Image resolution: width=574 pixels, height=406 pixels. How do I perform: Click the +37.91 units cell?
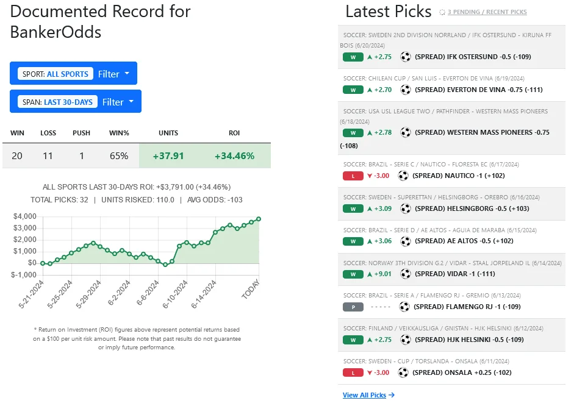click(x=168, y=156)
